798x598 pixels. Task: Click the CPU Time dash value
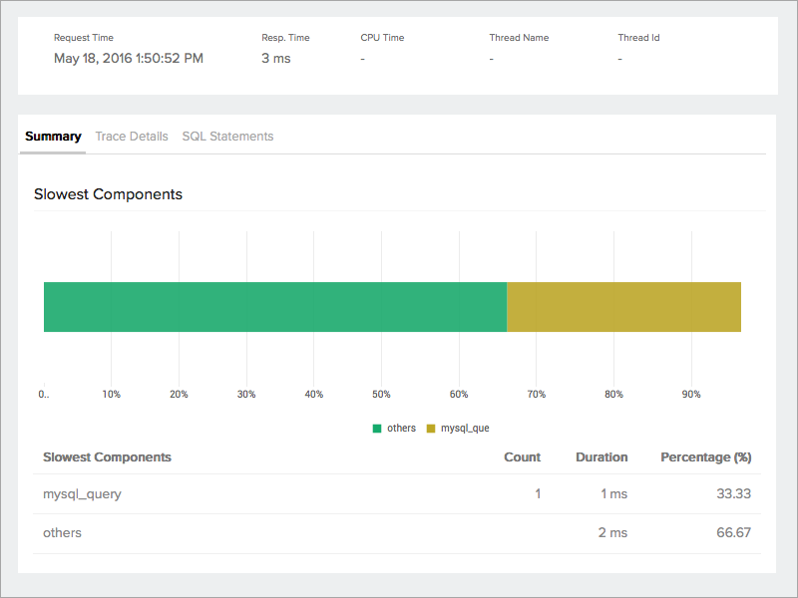coord(362,58)
